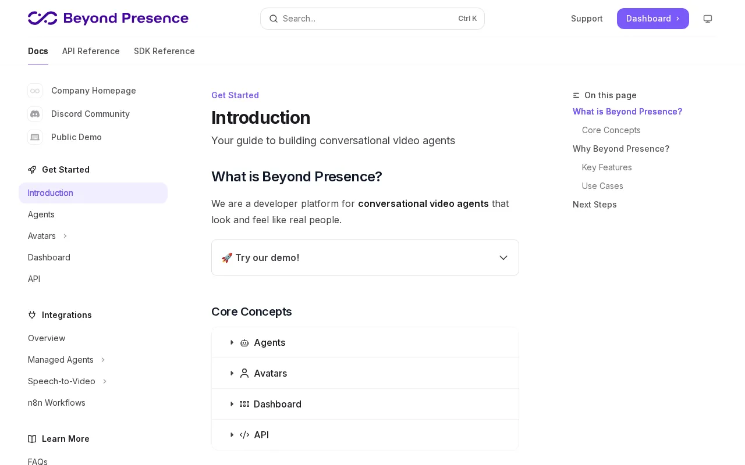The width and height of the screenshot is (745, 465).
Task: Click the Search input field
Action: (372, 19)
